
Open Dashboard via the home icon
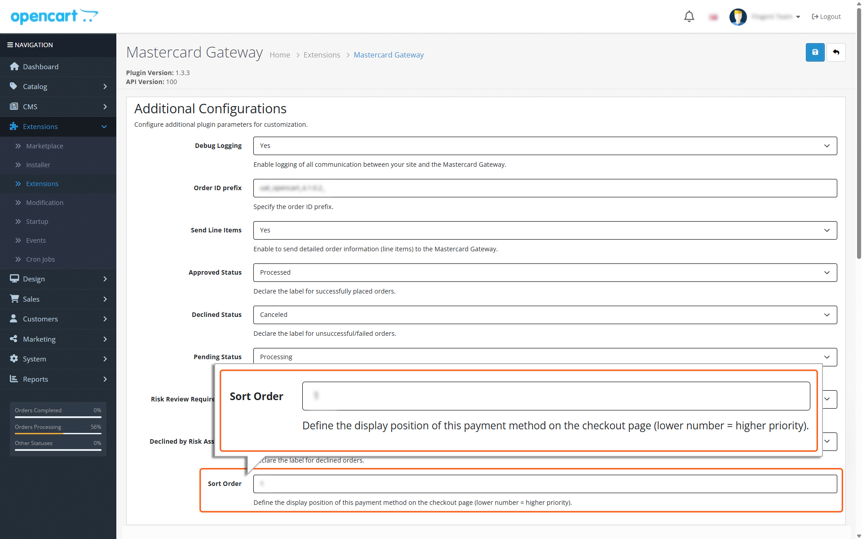tap(14, 67)
